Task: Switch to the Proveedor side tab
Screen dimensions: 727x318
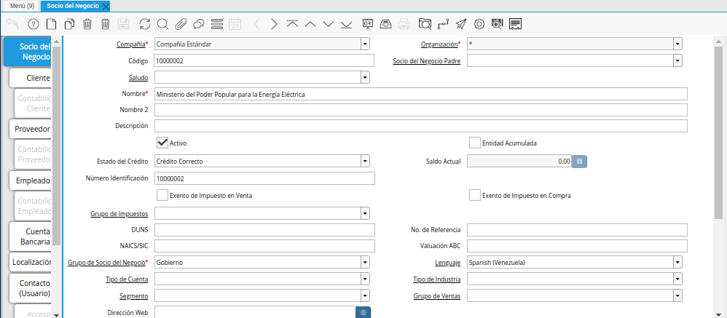Action: click(x=32, y=129)
